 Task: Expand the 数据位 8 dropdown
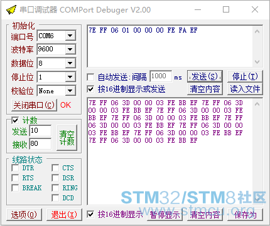coord(70,63)
